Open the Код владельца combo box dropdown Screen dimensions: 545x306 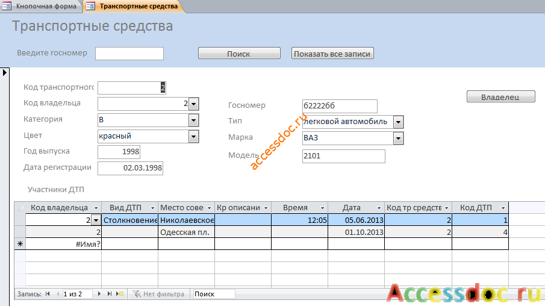tap(193, 104)
